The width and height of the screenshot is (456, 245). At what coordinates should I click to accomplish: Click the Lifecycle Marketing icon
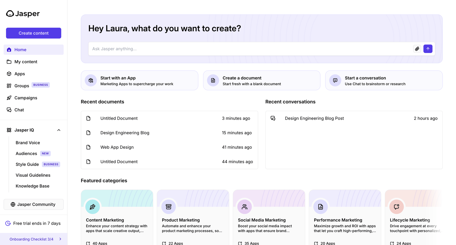tap(397, 207)
